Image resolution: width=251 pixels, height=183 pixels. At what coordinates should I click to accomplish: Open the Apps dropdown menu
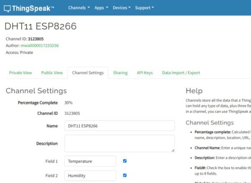pyautogui.click(x=101, y=8)
